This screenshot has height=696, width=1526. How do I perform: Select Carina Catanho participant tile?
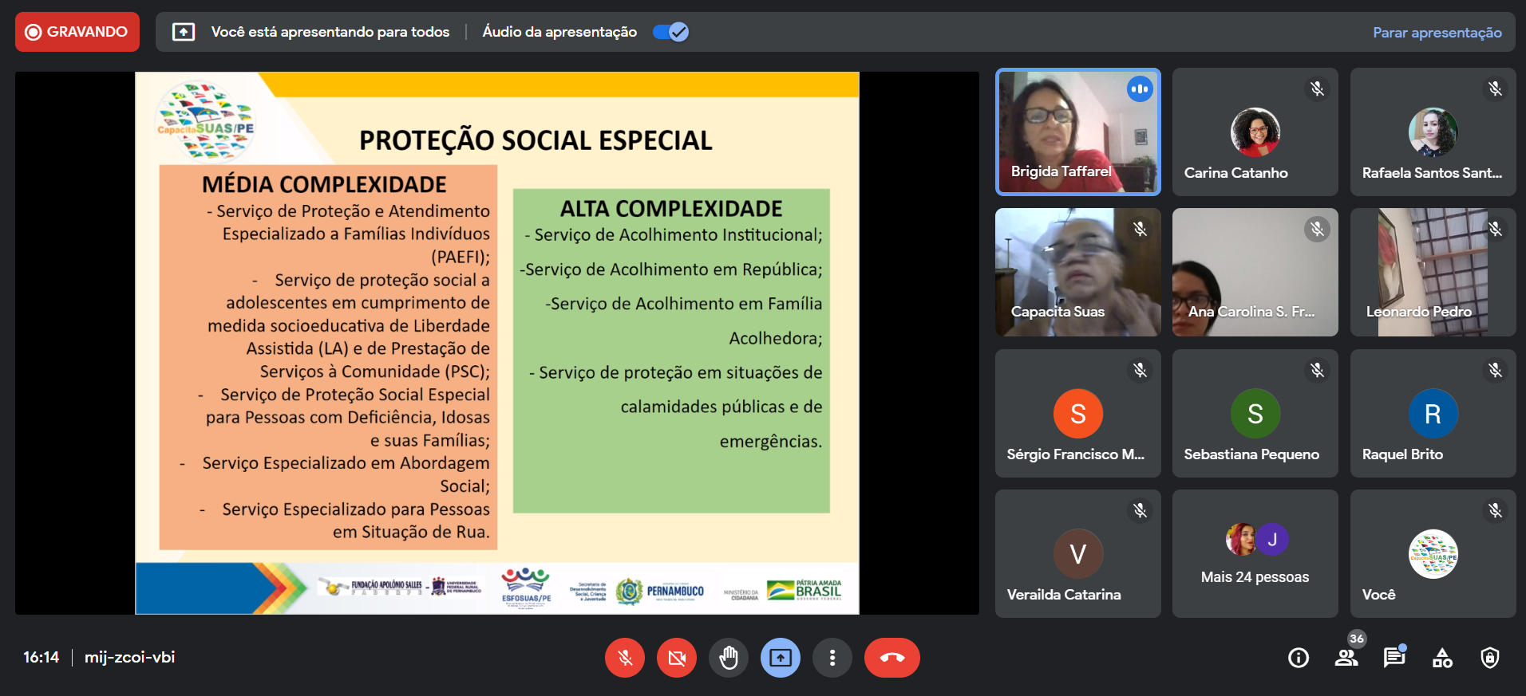(x=1255, y=132)
